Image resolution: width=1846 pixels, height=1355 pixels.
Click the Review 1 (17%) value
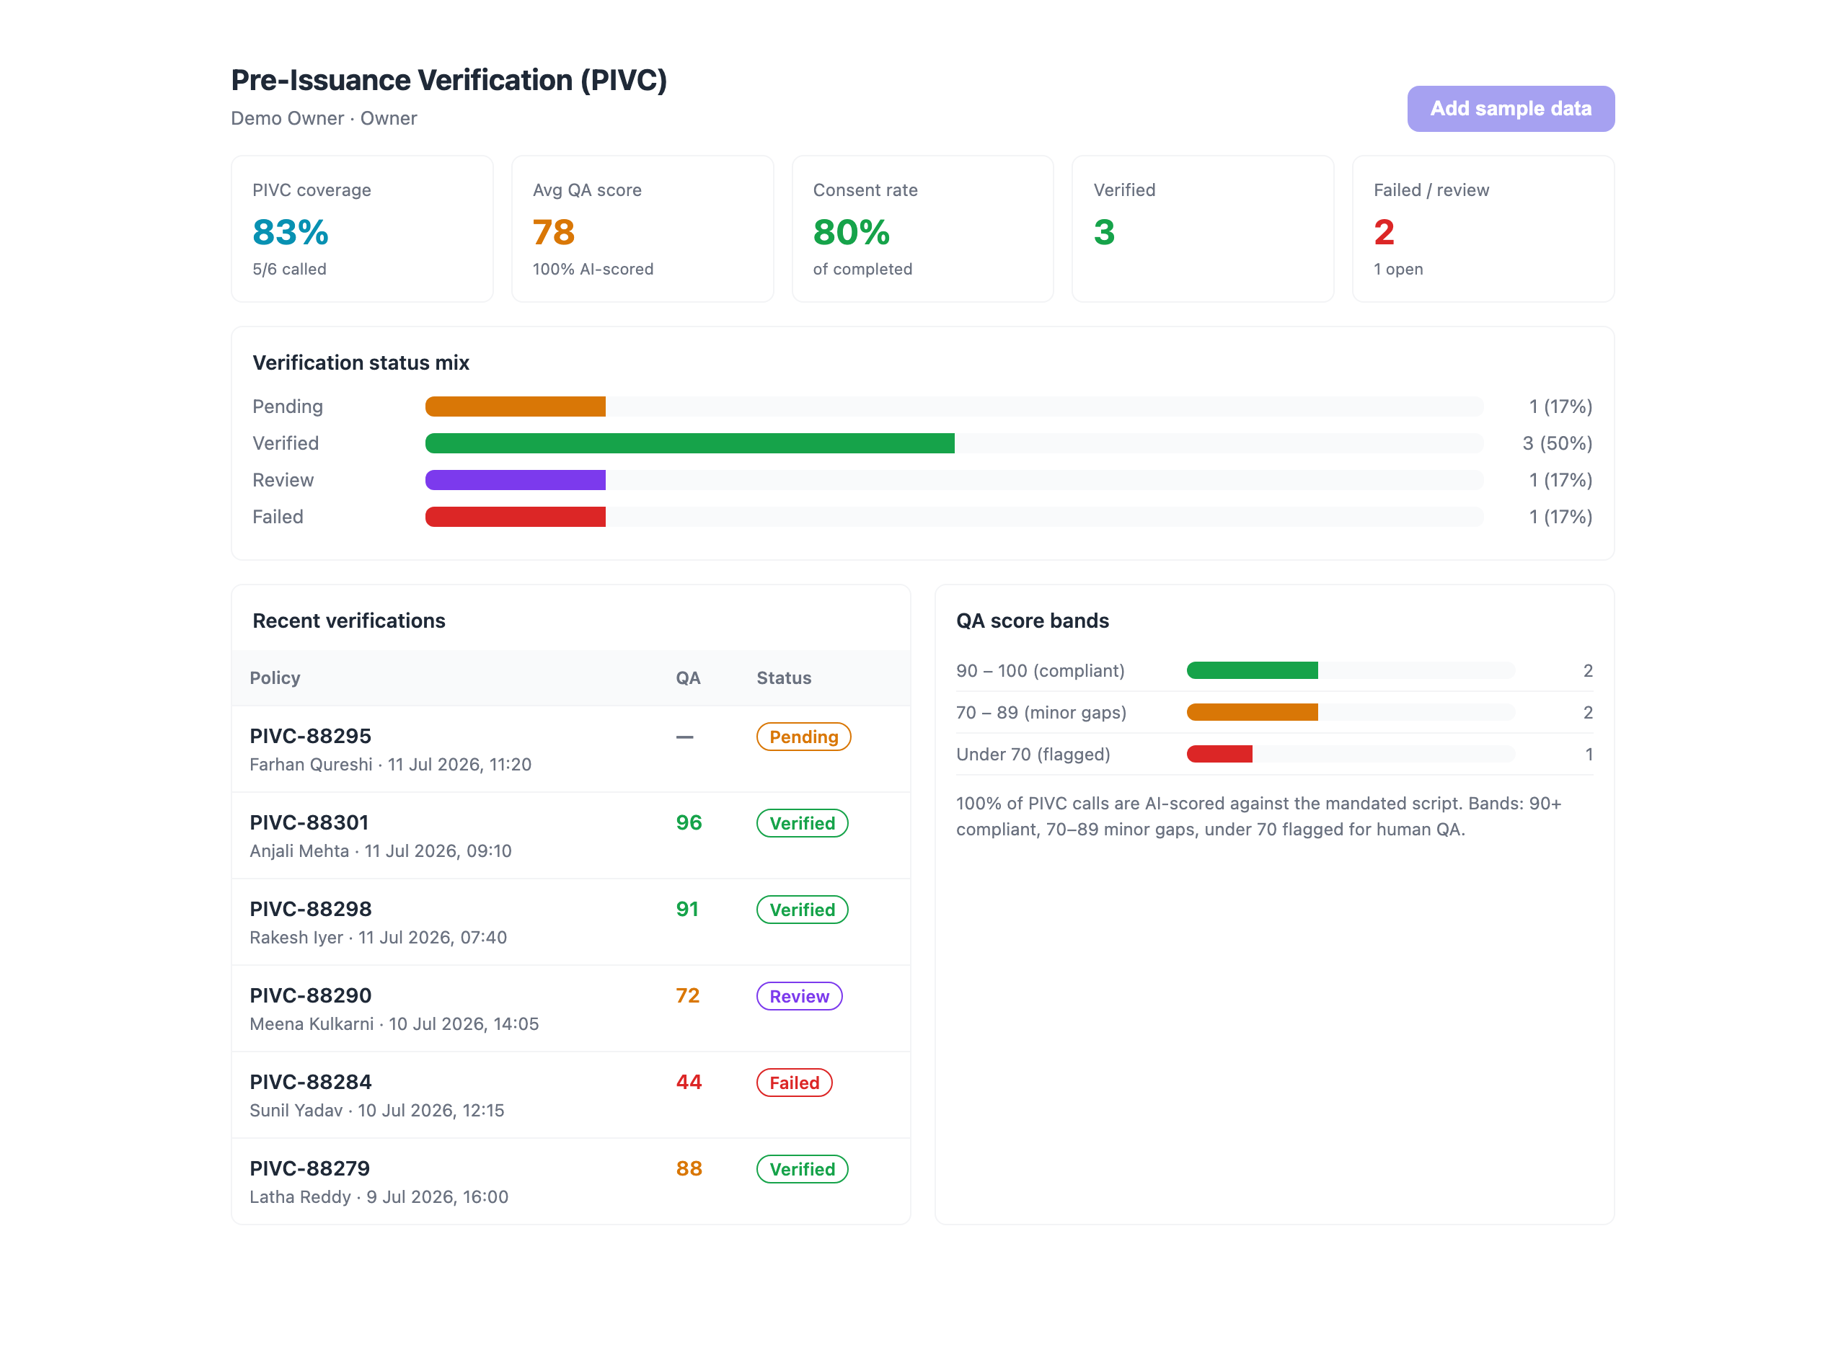1560,480
